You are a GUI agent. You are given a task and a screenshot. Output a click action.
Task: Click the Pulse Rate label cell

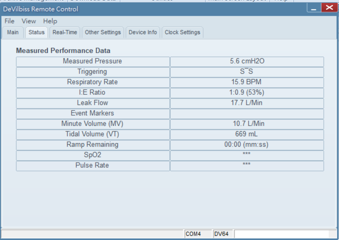tap(93, 166)
